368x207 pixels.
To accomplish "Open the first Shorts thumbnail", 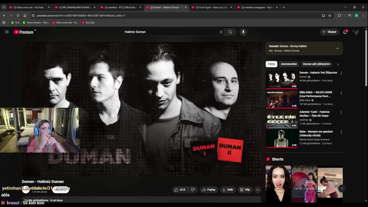I will click(x=278, y=184).
